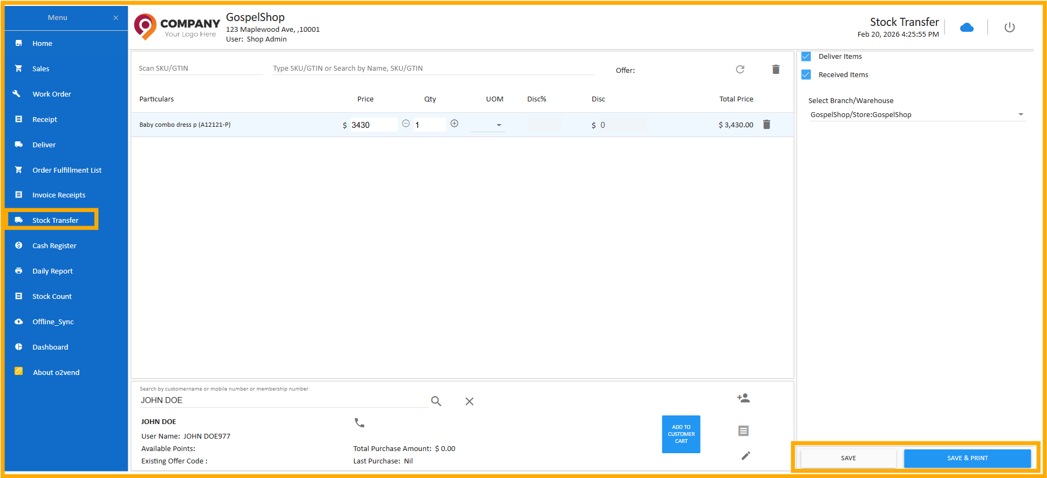Click the Save button
1047x478 pixels.
848,458
